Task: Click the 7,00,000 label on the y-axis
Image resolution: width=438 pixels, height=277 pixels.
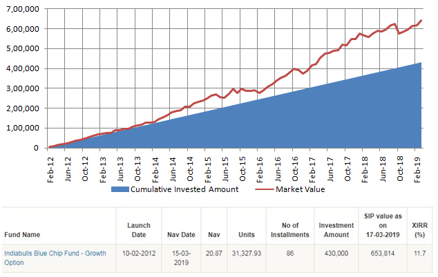Action: (22, 9)
